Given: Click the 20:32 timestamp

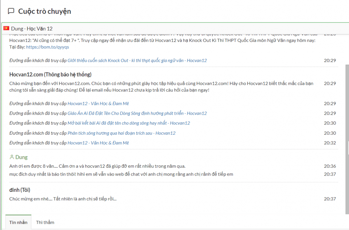Looking at the screenshot, I should 330,143.
